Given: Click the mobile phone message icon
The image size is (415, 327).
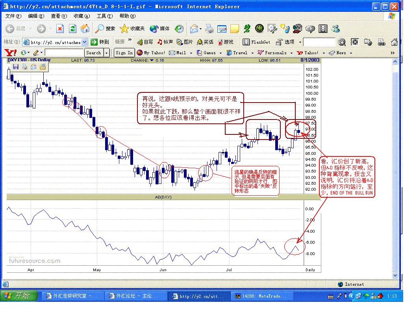Looking at the screenshot, I should click(x=285, y=29).
